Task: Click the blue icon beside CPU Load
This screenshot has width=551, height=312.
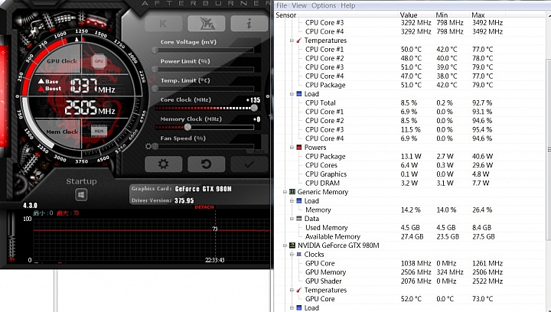Action: point(299,94)
